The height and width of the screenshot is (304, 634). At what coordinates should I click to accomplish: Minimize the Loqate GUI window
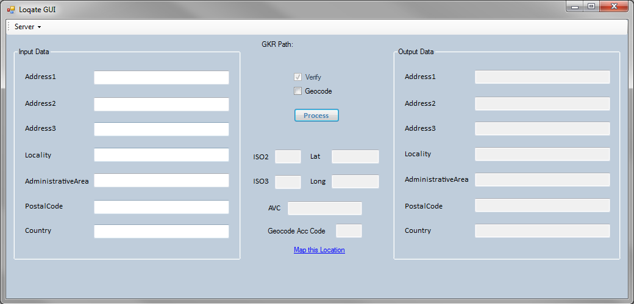(574, 7)
